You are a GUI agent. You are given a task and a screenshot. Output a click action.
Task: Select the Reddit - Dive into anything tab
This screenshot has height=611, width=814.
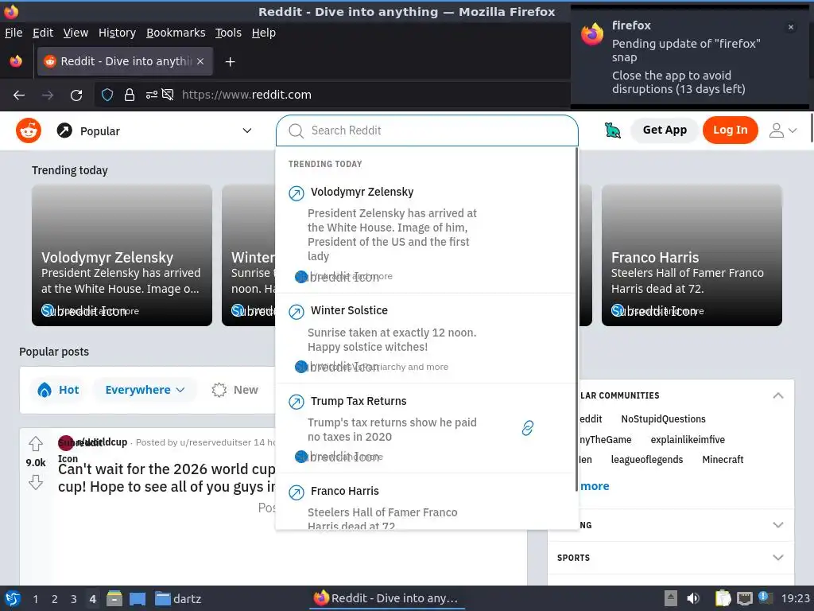coord(125,61)
